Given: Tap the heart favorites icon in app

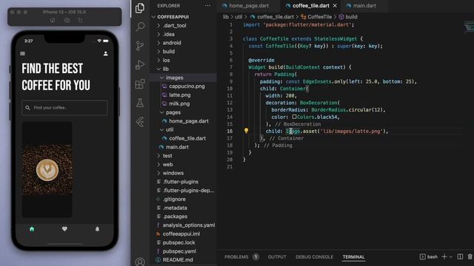Looking at the screenshot, I should [x=64, y=229].
